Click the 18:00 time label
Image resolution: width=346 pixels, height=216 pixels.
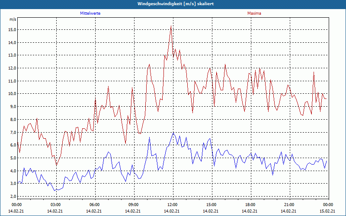tap(251, 205)
